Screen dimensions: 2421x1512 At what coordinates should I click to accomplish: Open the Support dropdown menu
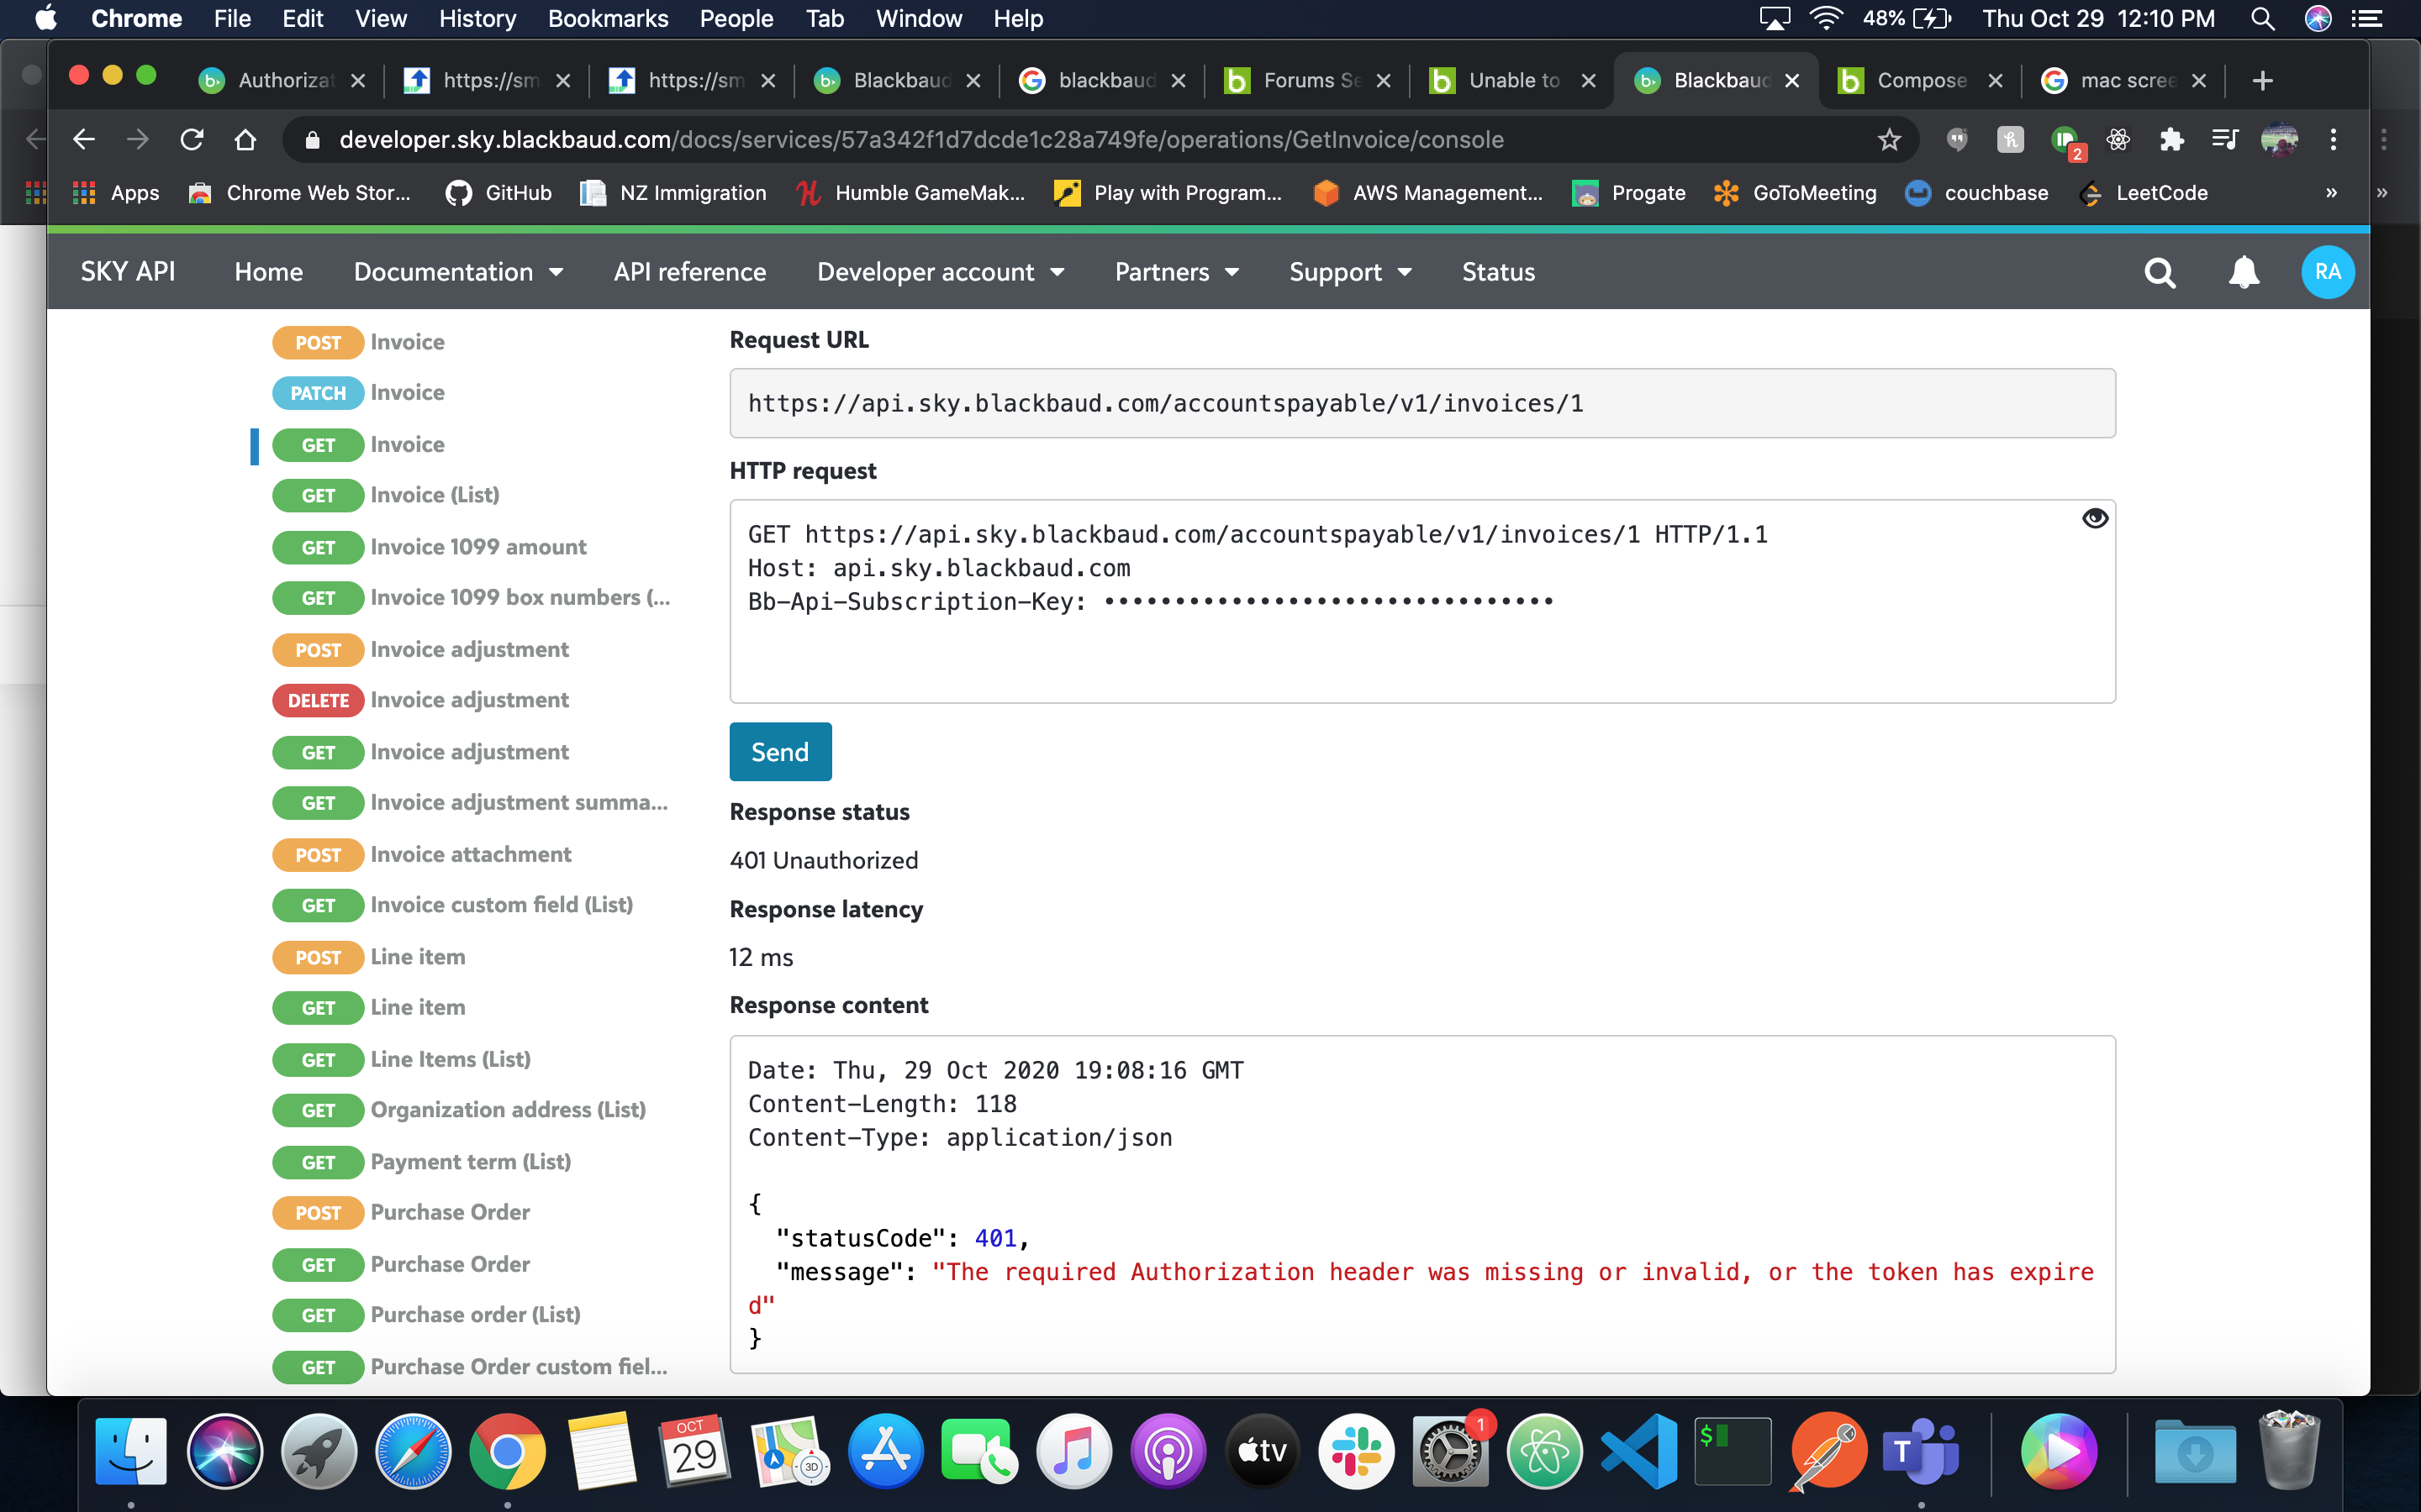click(x=1349, y=272)
